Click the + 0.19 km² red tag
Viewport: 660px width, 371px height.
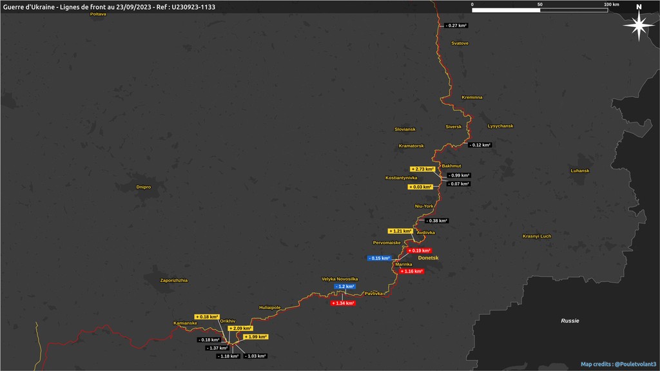click(419, 251)
